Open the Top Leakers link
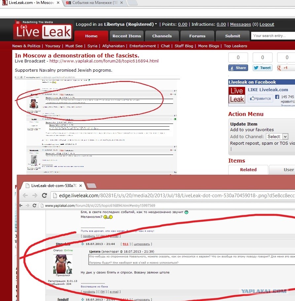Screen dimensions: 295x301 pyautogui.click(x=236, y=46)
